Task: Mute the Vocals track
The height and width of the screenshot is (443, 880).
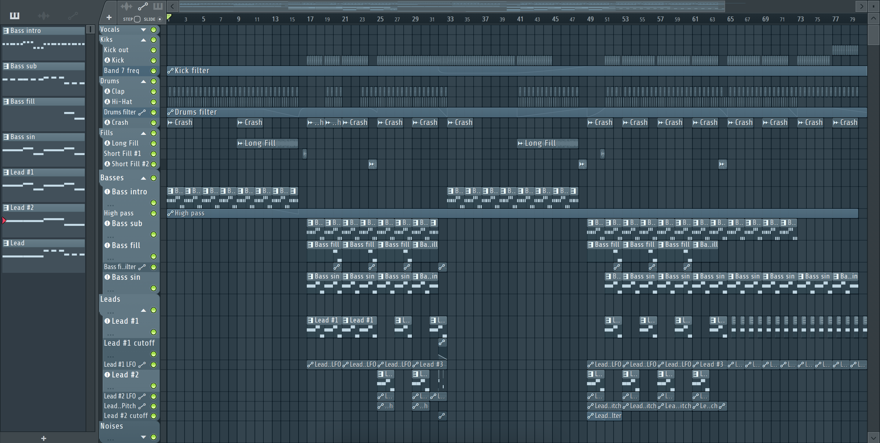Action: click(154, 30)
